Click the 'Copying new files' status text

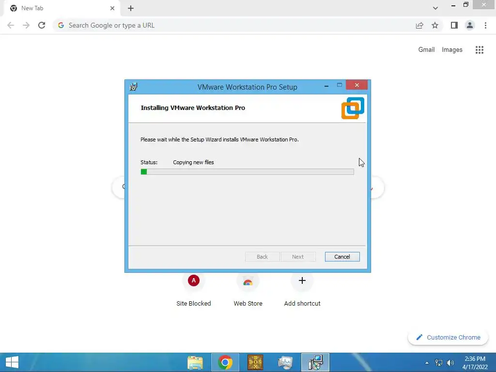point(193,162)
